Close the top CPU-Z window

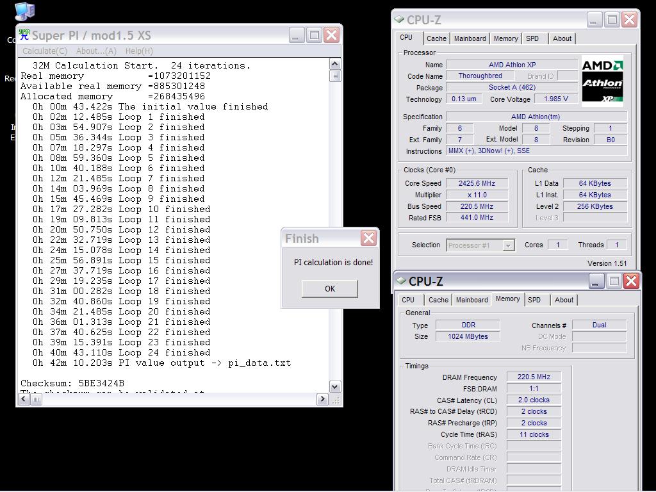[x=629, y=19]
